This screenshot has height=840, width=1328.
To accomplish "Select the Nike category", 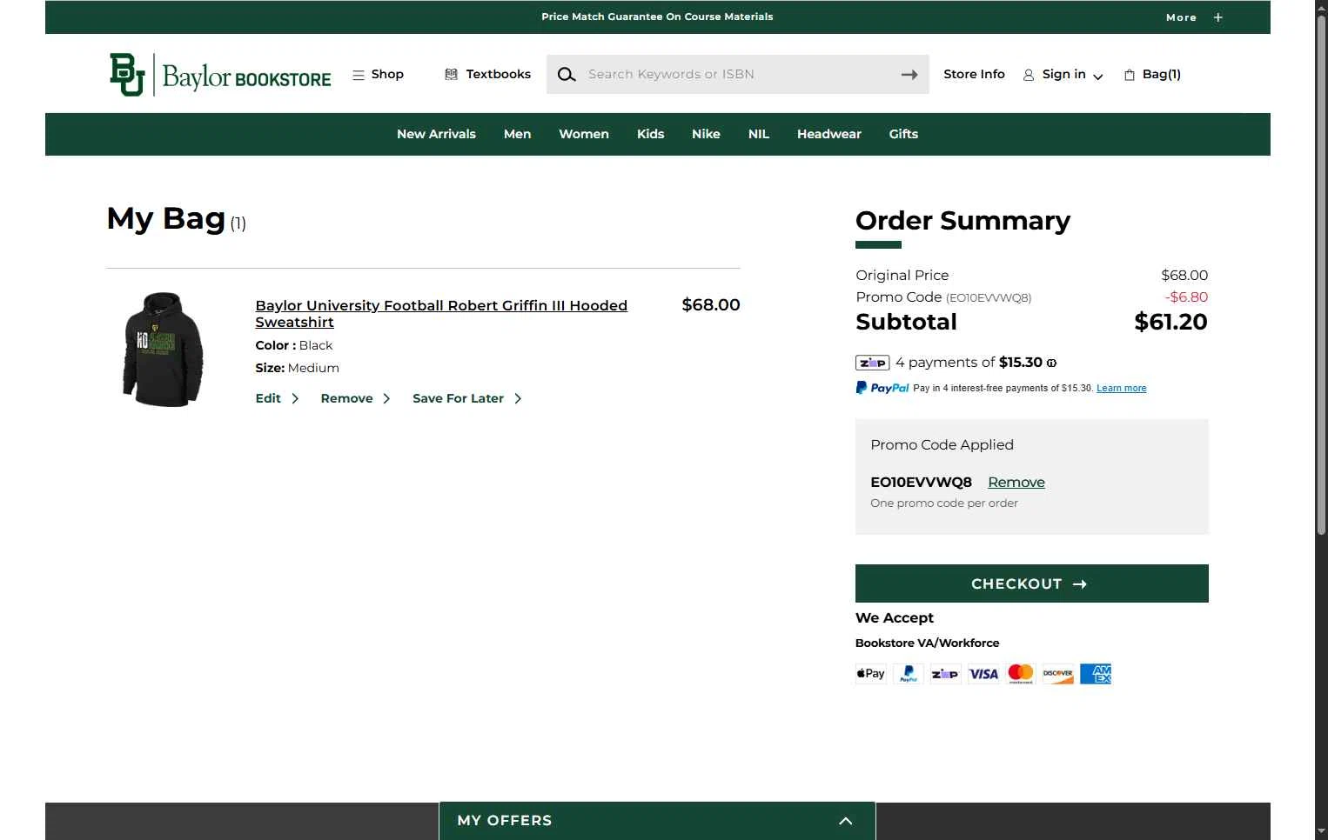I will tap(706, 134).
